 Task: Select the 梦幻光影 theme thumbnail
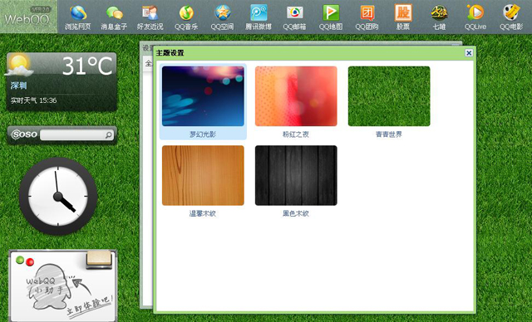[203, 96]
